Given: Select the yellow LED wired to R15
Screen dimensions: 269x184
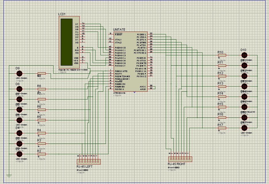Looking at the screenshot, I should (244, 107).
